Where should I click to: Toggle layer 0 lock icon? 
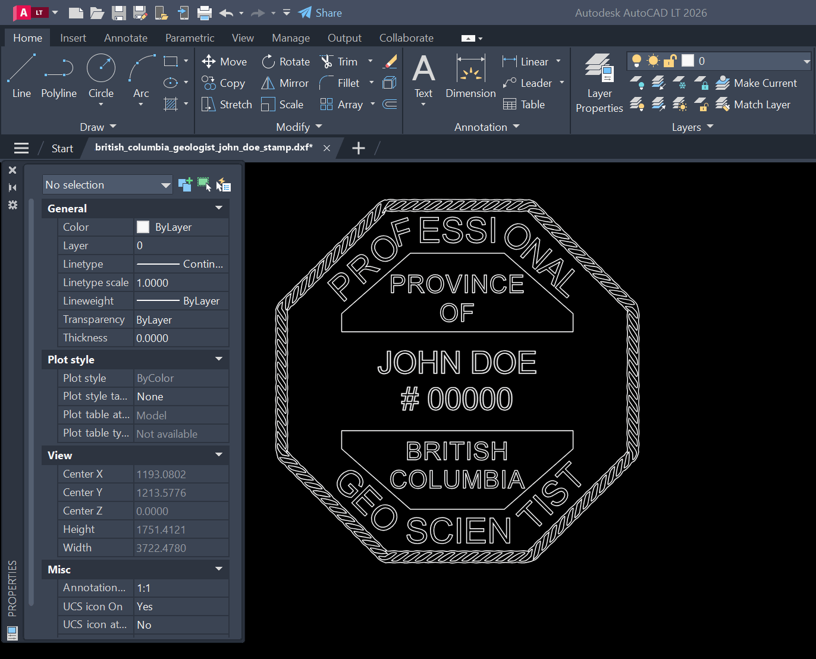[x=670, y=61]
